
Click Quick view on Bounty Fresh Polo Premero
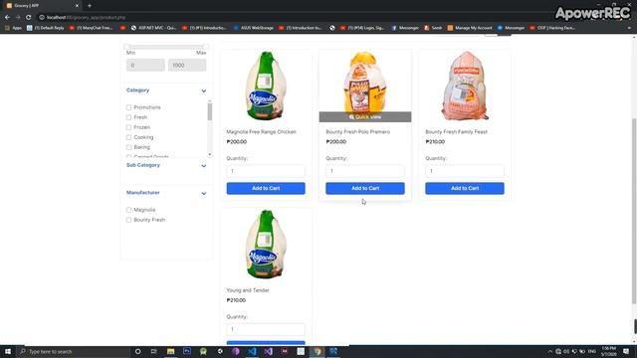coord(365,117)
